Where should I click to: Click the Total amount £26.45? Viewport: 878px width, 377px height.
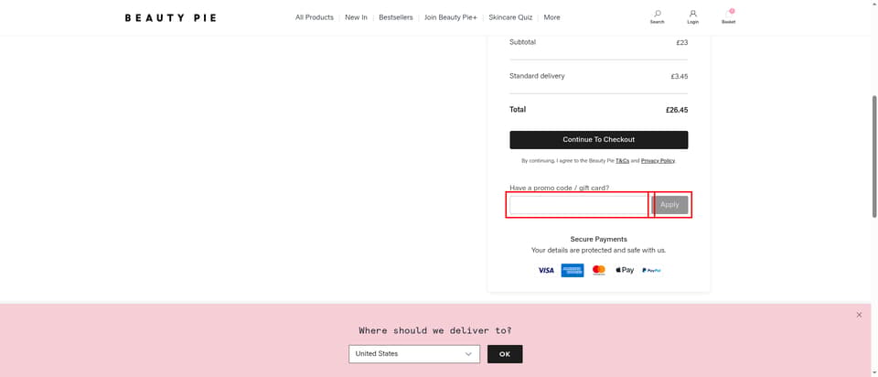(677, 111)
